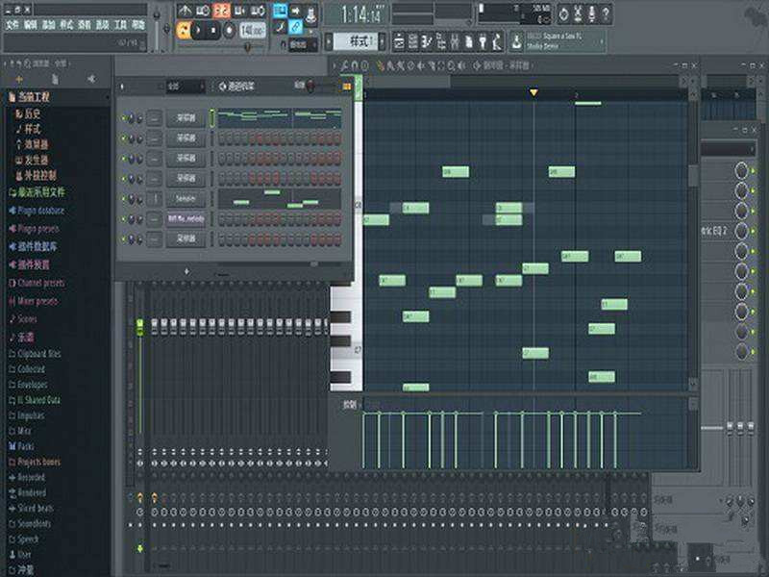Open the 样式 pattern selector dropdown

coord(360,40)
